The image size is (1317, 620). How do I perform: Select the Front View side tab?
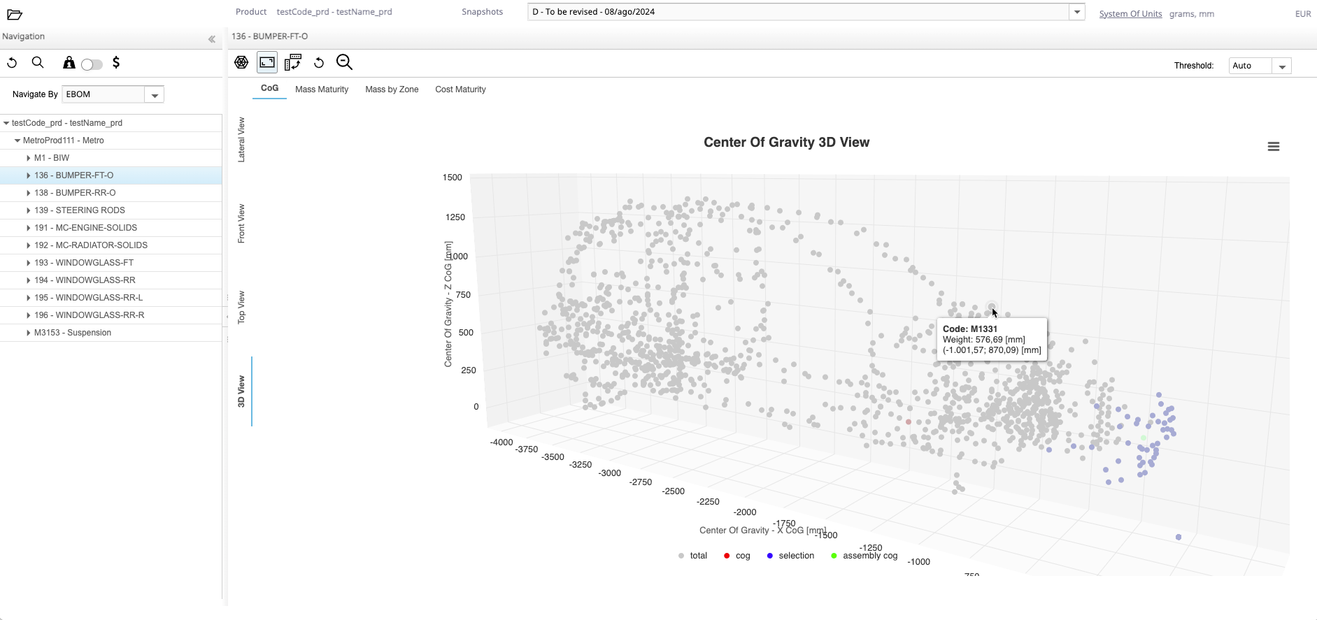(x=241, y=224)
